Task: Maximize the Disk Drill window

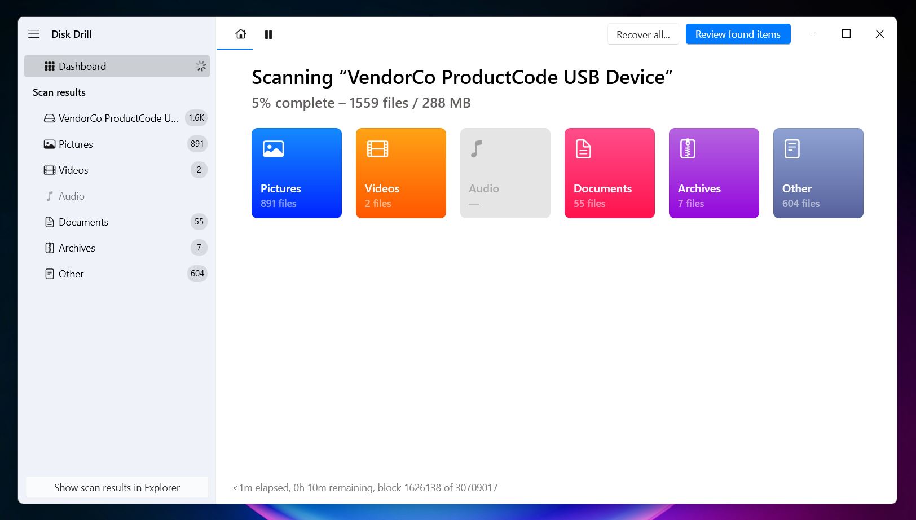Action: 846,34
